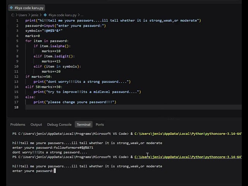Click 'else:' on line 16
The image size is (248, 186).
point(30,97)
